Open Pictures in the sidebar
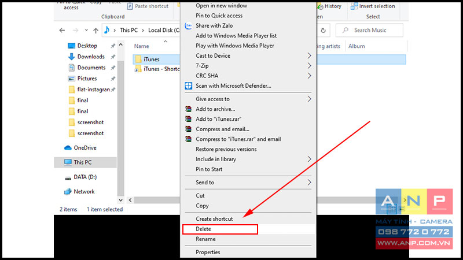The height and width of the screenshot is (260, 463). coord(87,79)
